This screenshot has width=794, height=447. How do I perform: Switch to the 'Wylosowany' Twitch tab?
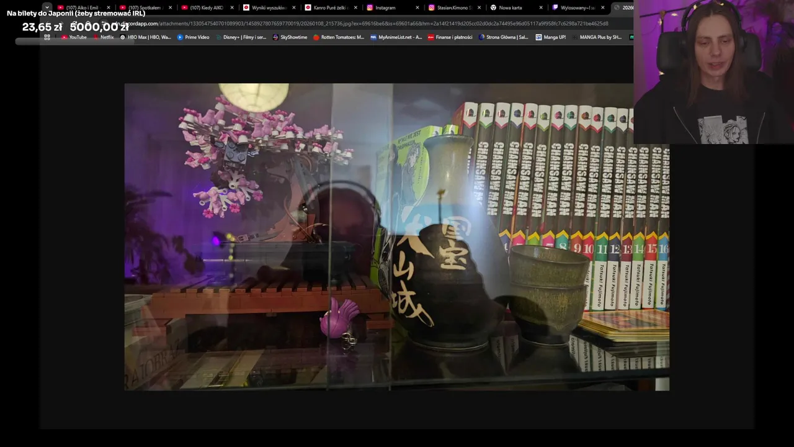[578, 7]
